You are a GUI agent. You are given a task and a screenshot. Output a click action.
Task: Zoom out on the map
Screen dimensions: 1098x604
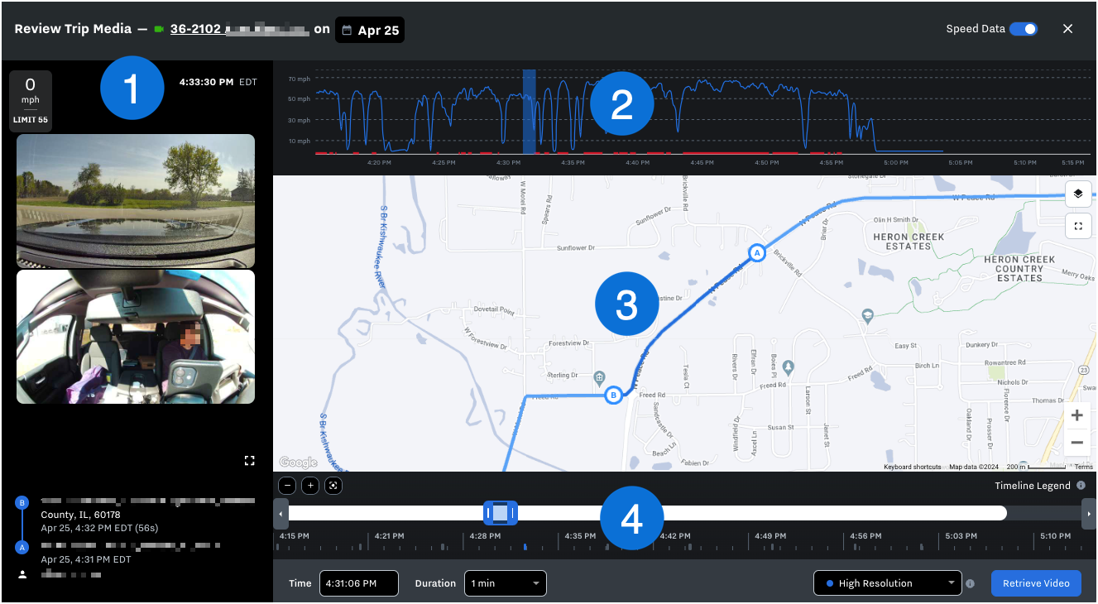tap(1076, 443)
